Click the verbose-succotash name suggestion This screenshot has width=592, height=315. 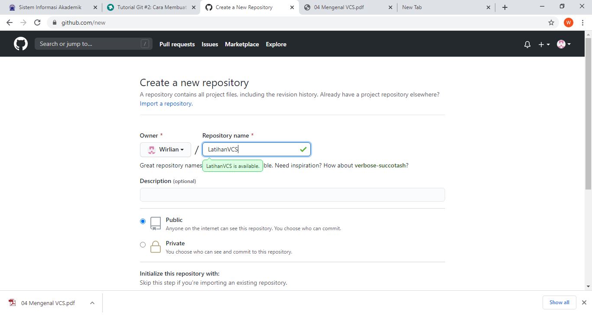click(x=380, y=165)
